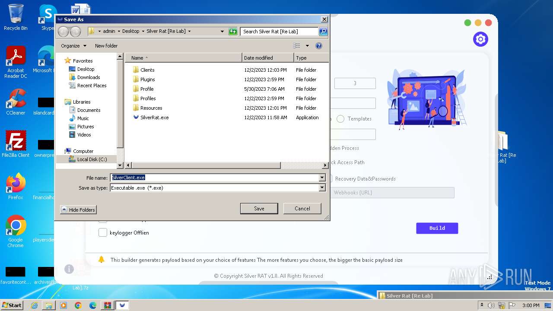The image size is (553, 311).
Task: Click the volume speaker tray icon
Action: coord(491,305)
